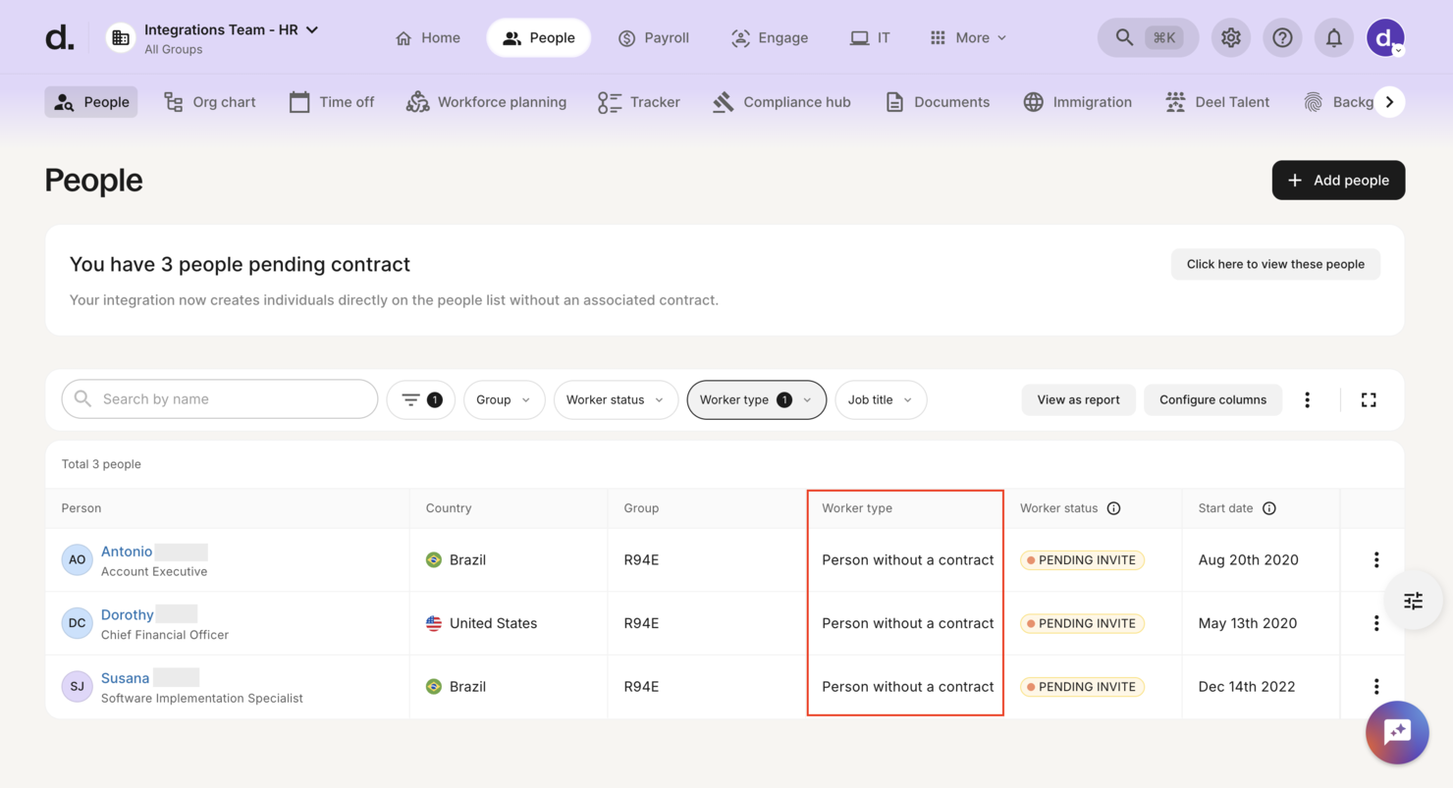Screen dimensions: 1453x788
Task: Open the floating display settings sliders icon
Action: [1413, 601]
